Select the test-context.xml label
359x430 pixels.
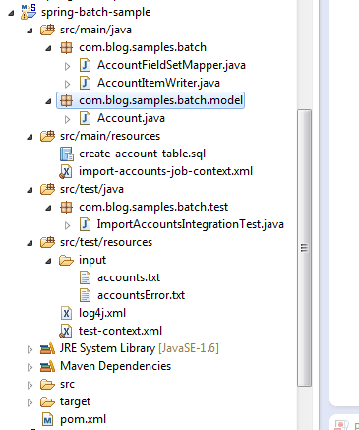point(120,331)
